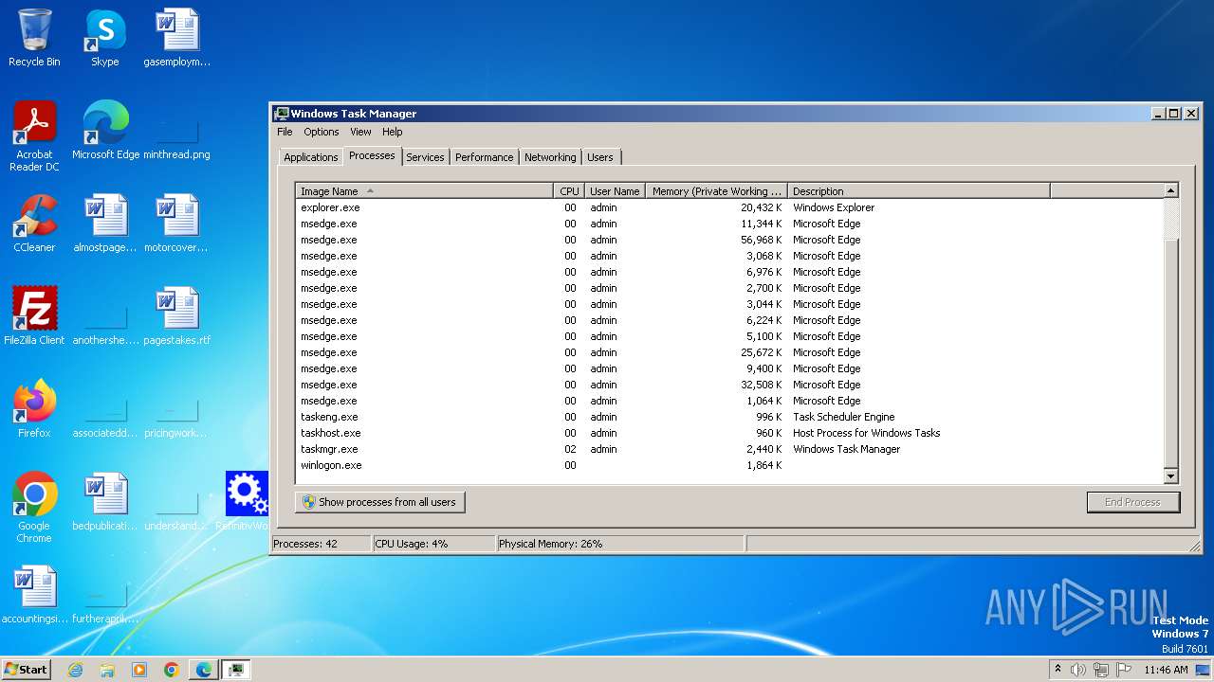Image resolution: width=1214 pixels, height=682 pixels.
Task: Open the motorcover... Word document
Action: 176,223
